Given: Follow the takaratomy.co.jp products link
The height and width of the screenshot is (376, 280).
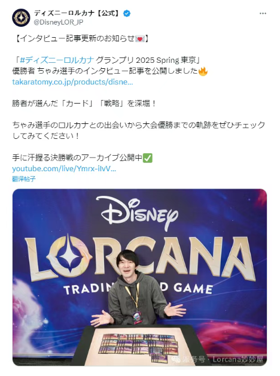Looking at the screenshot, I should 72,82.
